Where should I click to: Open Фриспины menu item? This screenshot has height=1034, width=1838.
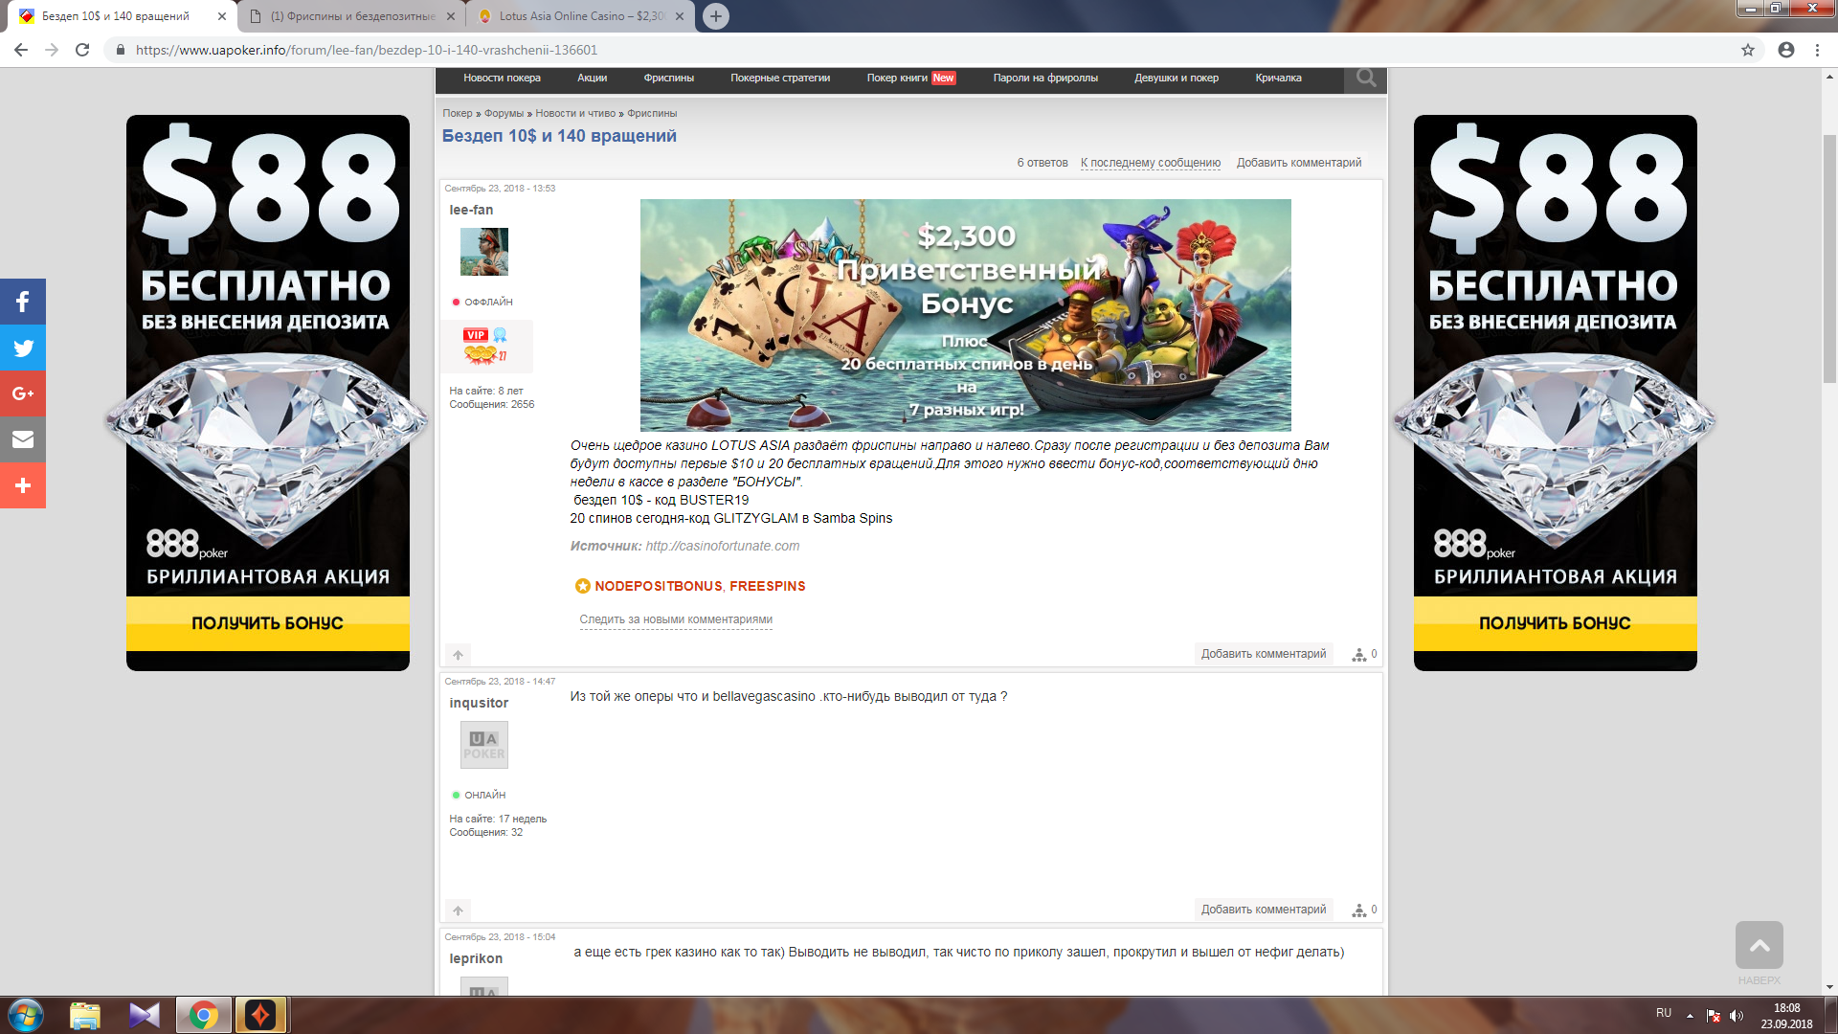[x=668, y=79]
